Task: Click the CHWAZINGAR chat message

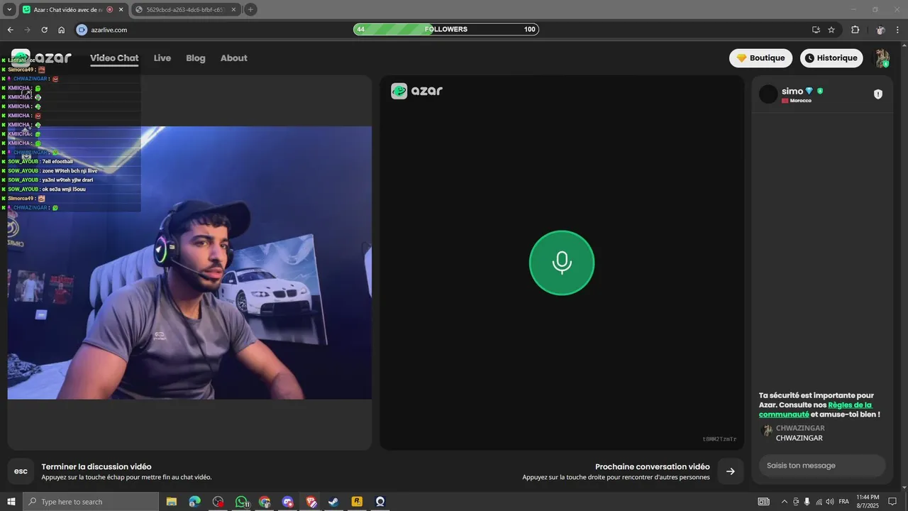Action: (x=799, y=438)
